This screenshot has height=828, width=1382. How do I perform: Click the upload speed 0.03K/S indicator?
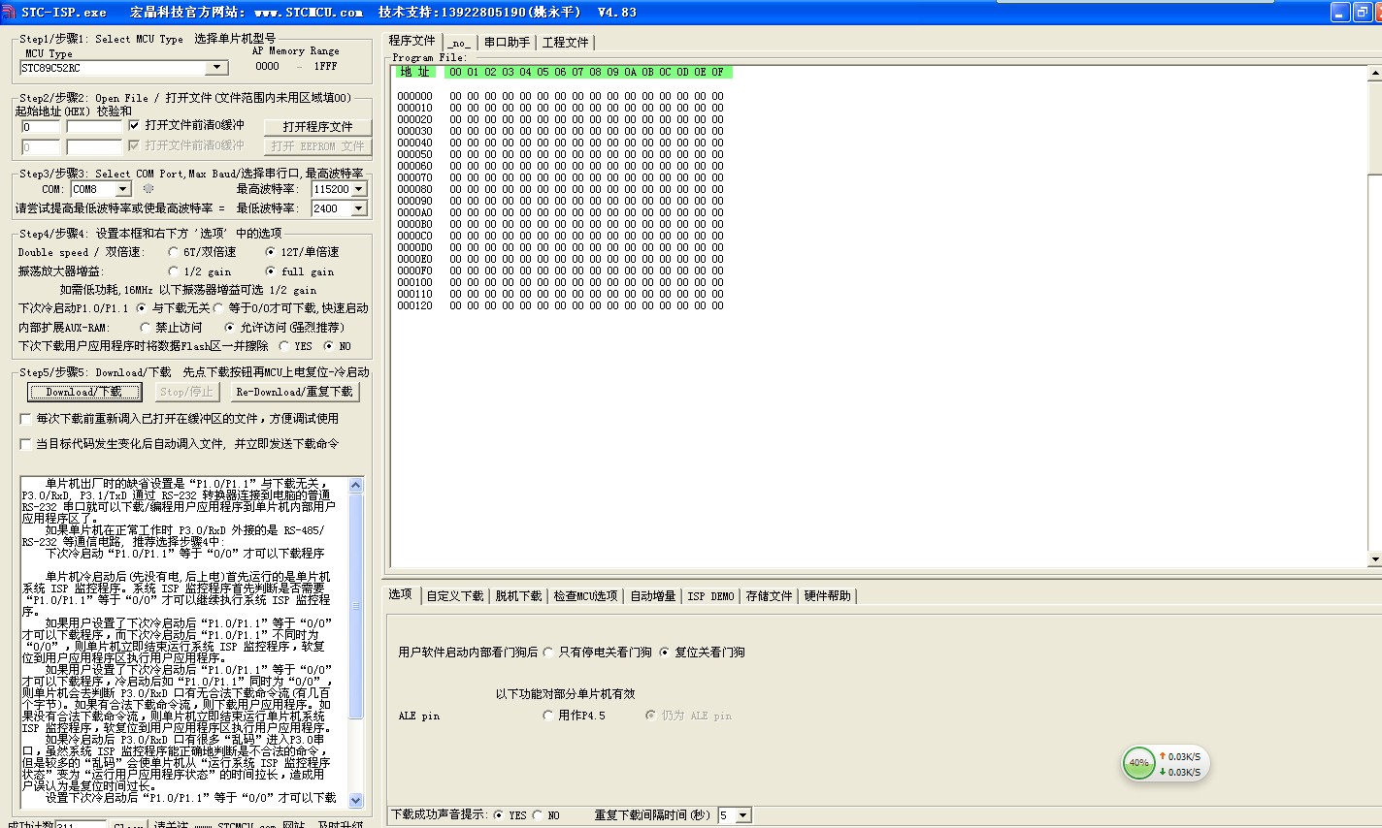point(1180,756)
